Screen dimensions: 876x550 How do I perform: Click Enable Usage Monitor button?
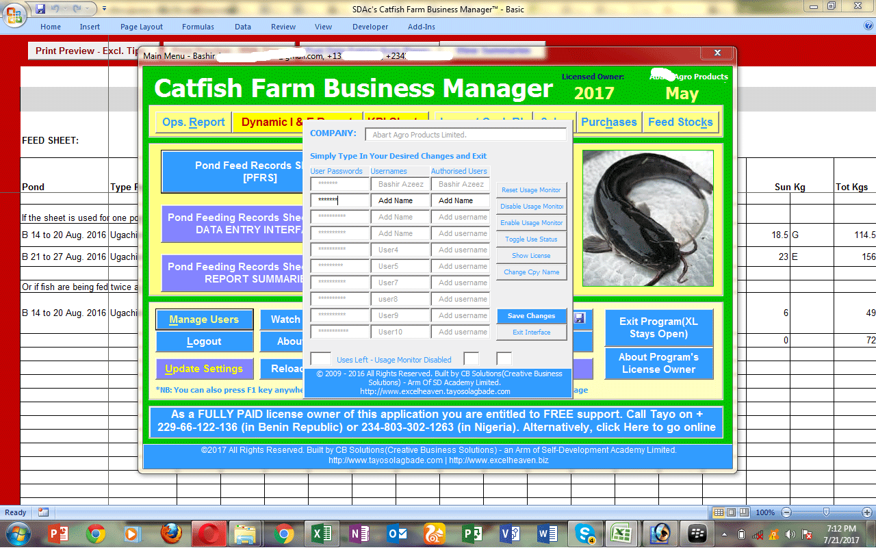coord(532,223)
